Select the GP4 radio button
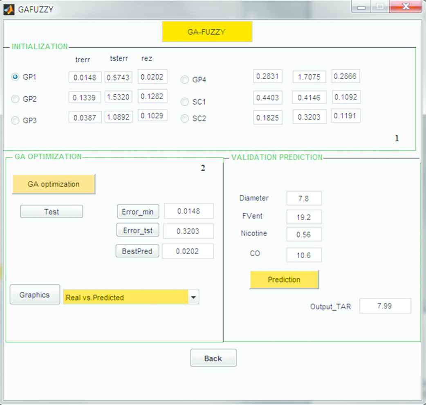426x405 pixels. (x=185, y=80)
